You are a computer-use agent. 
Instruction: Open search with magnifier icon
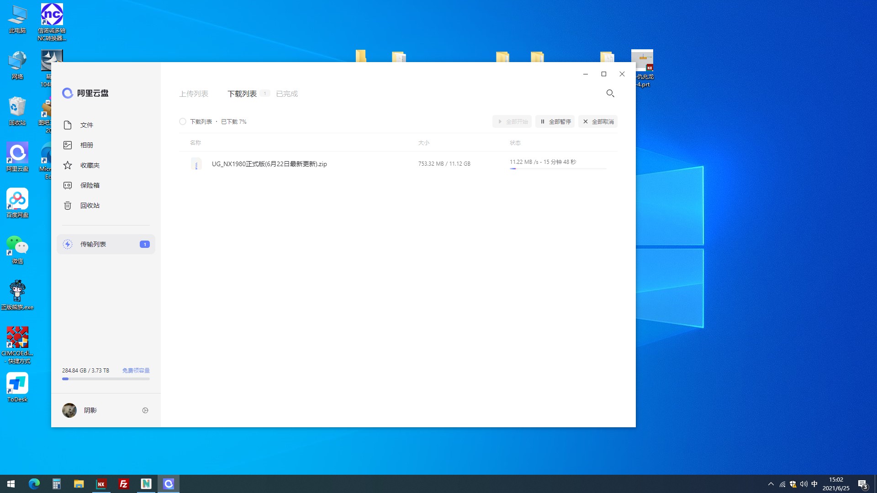[610, 93]
